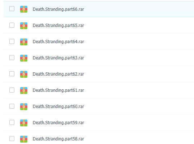
Task: Tick the checkbox for Death.Stranding.part66.rar
Action: pyautogui.click(x=12, y=9)
